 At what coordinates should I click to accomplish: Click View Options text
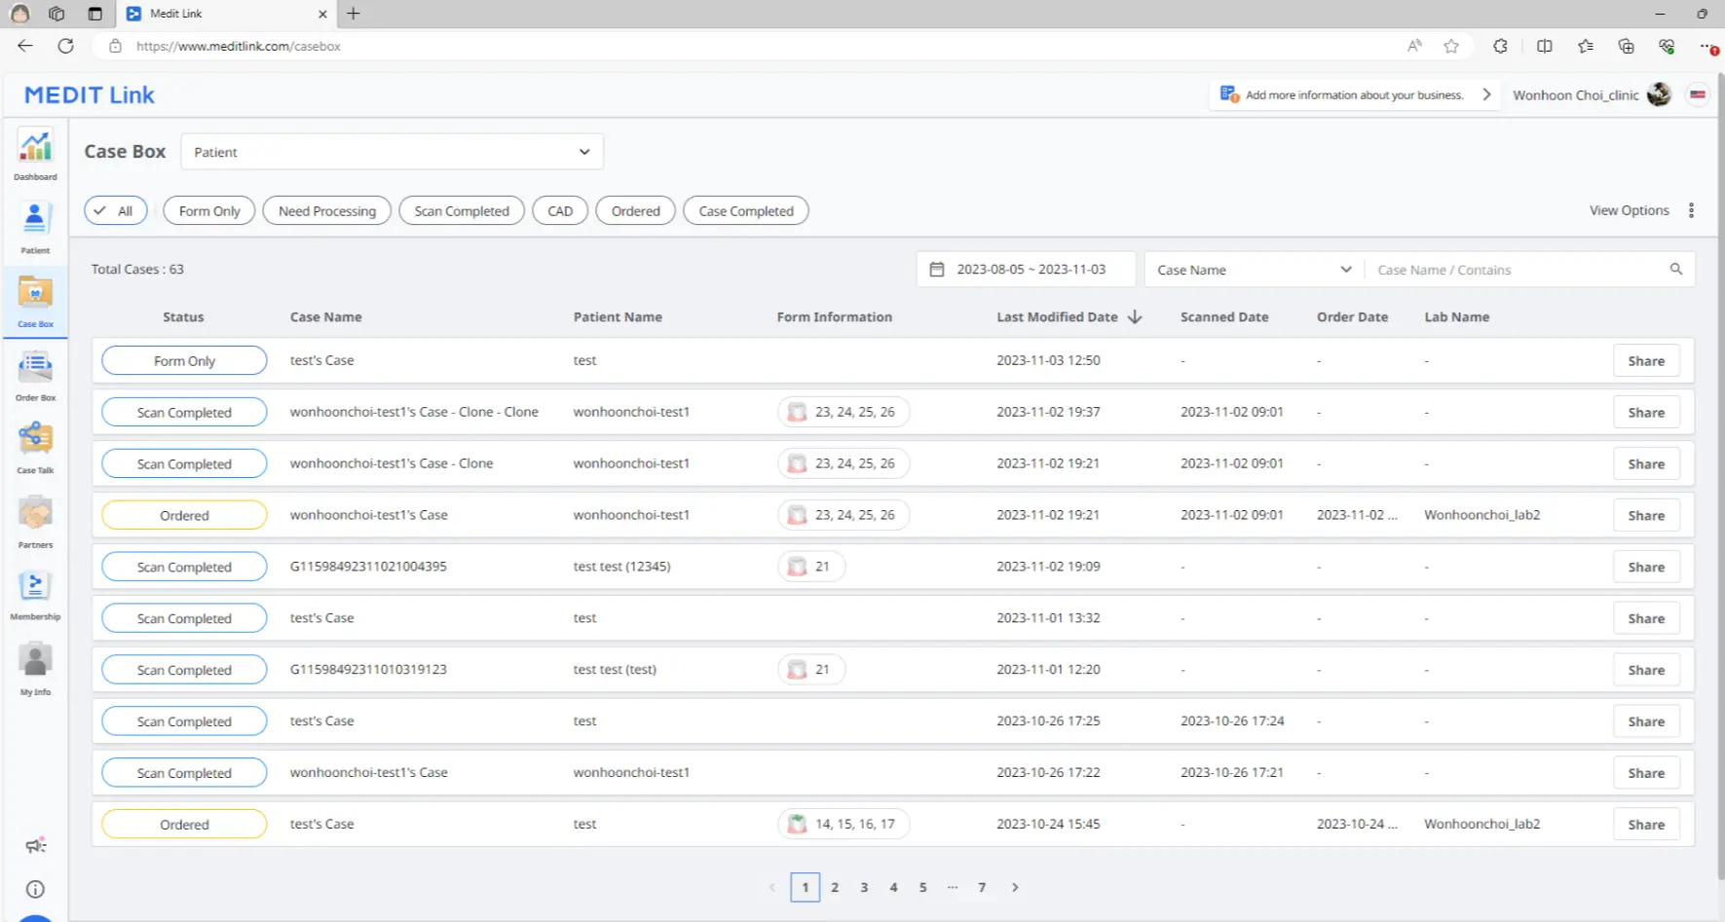click(1629, 210)
